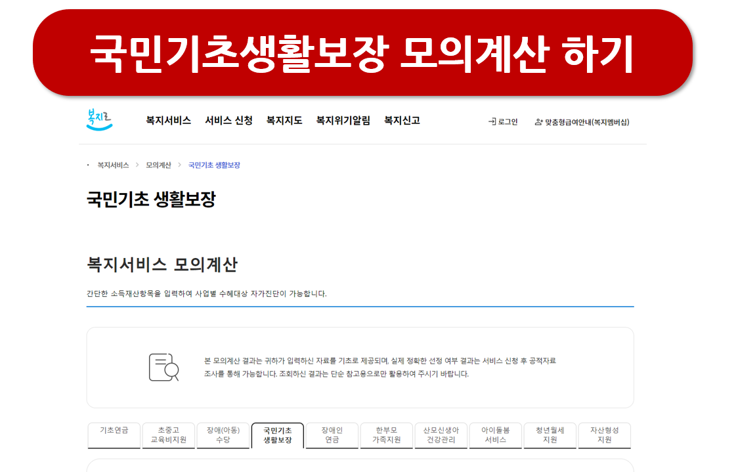Switch to the 장애인 연금 tab
736x472 pixels.
[x=332, y=435]
